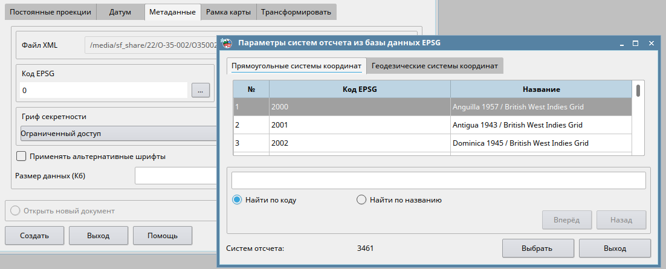Click the 'Создать' button
This screenshot has width=666, height=269.
point(34,235)
